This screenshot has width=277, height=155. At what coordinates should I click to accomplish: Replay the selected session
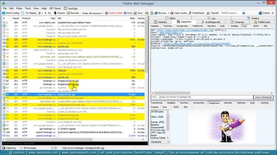coord(31,13)
